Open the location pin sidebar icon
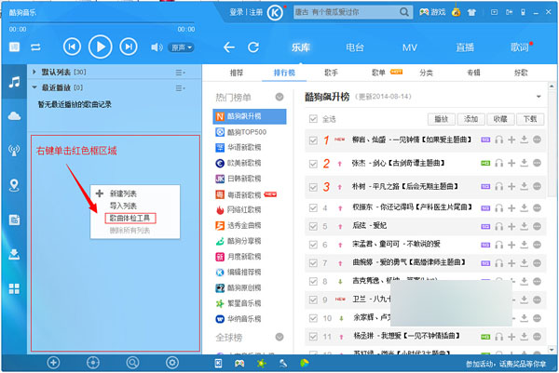This screenshot has width=559, height=373. 14,185
